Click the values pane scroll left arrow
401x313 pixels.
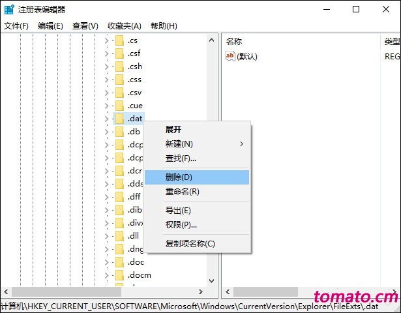[228, 291]
